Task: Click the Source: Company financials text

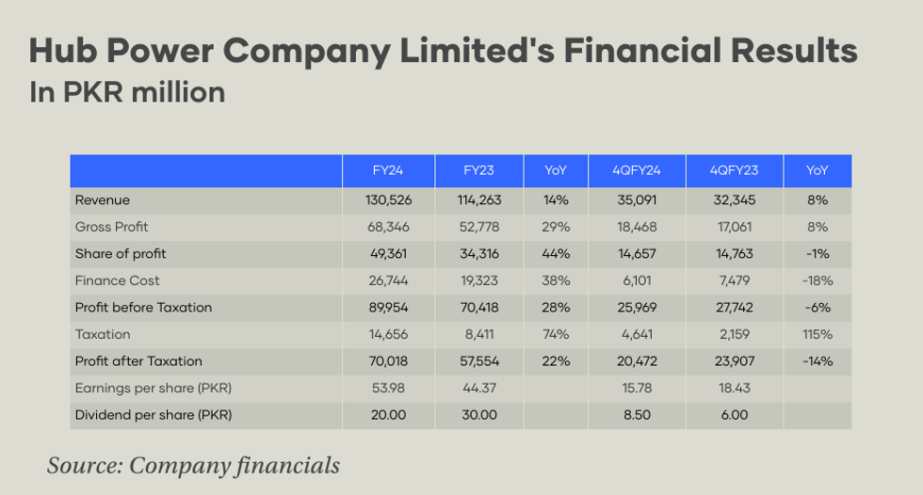Action: [x=193, y=465]
